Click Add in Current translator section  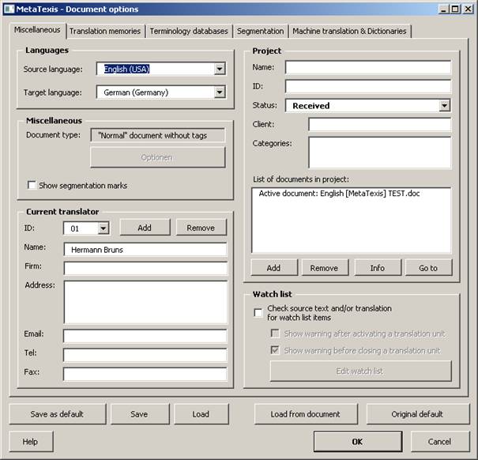[x=145, y=228]
